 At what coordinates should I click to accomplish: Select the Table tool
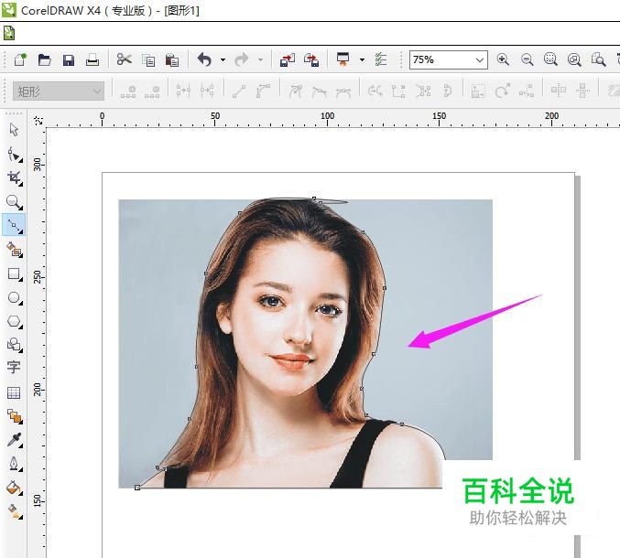coord(14,392)
